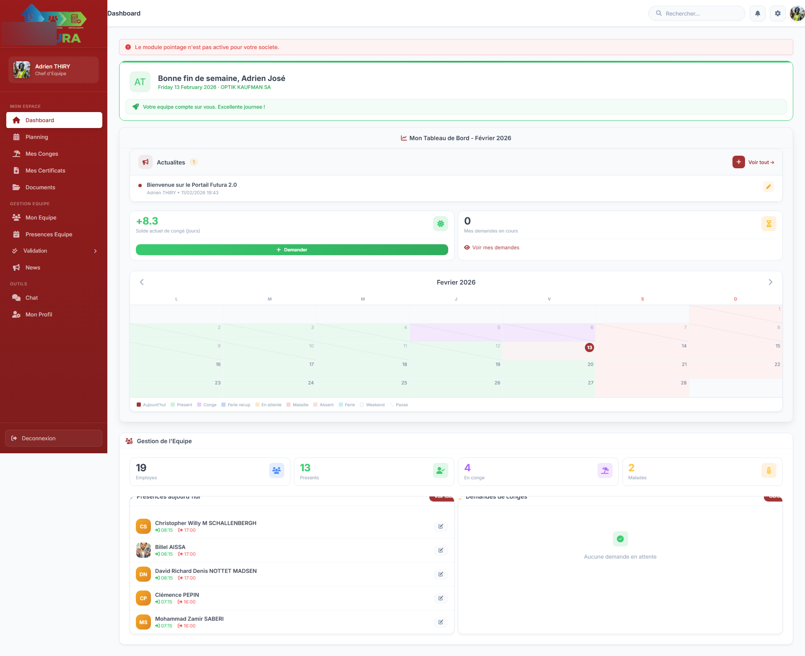Click the Employes people icon on card

(276, 470)
